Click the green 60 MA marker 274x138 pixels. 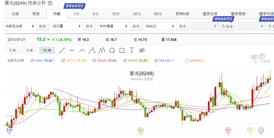(x=141, y=130)
